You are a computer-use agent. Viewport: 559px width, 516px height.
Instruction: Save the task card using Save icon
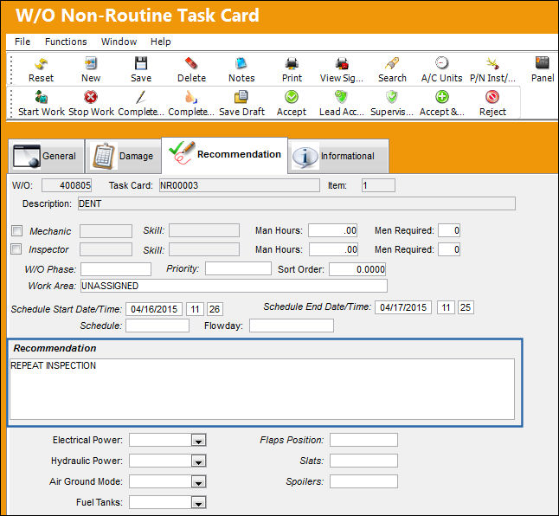point(141,63)
